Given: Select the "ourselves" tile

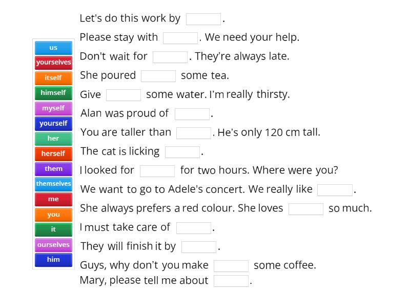Looking at the screenshot, I should click(x=53, y=244).
